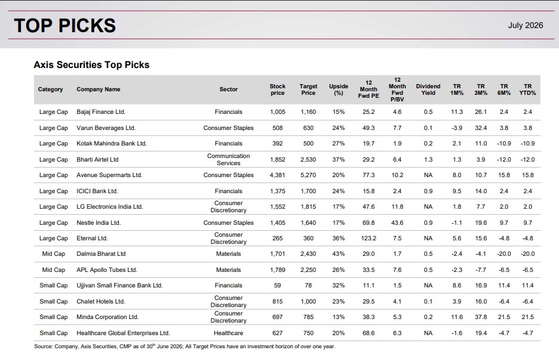This screenshot has height=359, width=559.
Task: Select Chalet Hotels Ltd. company name
Action: point(101,302)
